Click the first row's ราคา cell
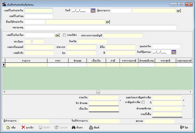 coord(58,65)
